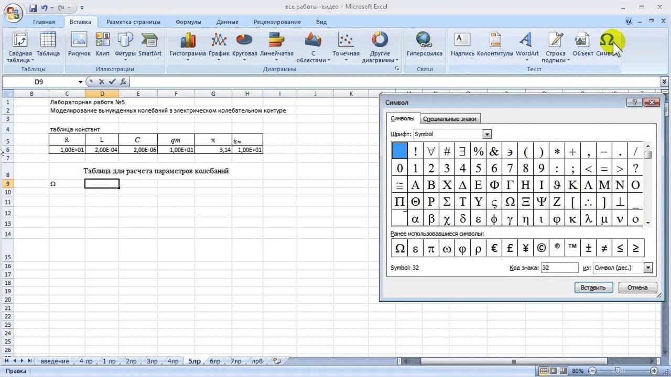Image resolution: width=671 pixels, height=377 pixels.
Task: Expand Другие диаграммы chart options
Action: coord(380,47)
